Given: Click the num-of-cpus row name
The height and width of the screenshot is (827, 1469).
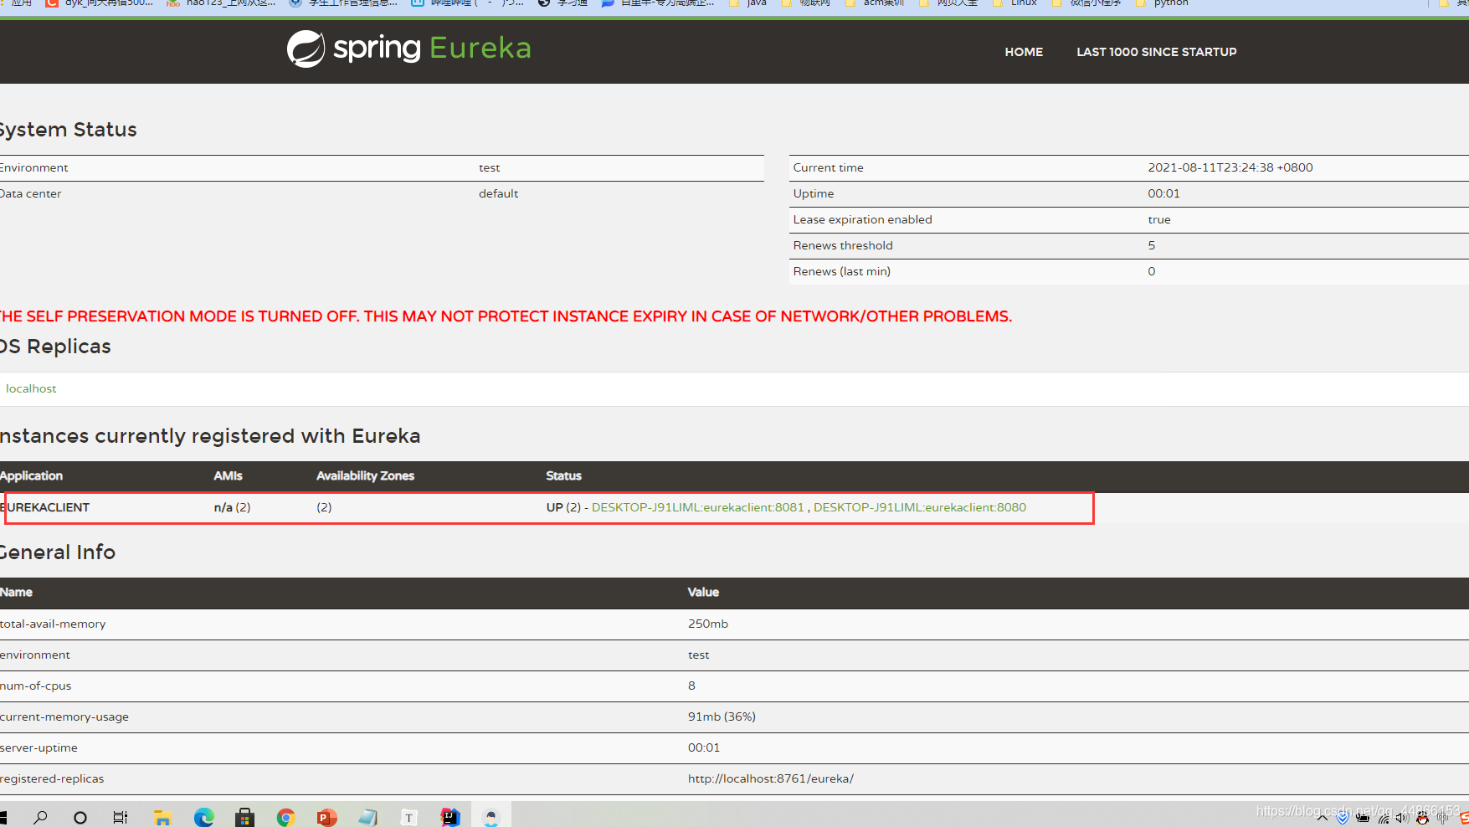Looking at the screenshot, I should [x=35, y=686].
